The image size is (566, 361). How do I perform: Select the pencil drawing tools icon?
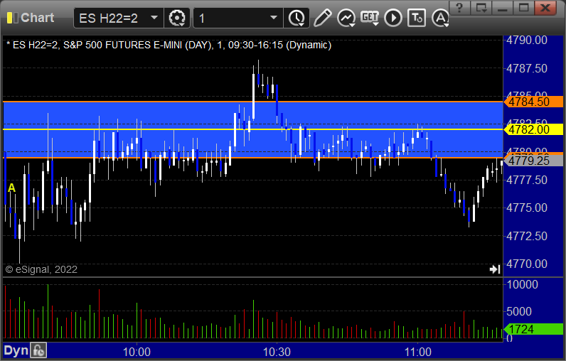click(322, 18)
